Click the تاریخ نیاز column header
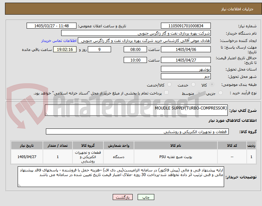The height and width of the screenshot is (206, 262). (x=27, y=145)
